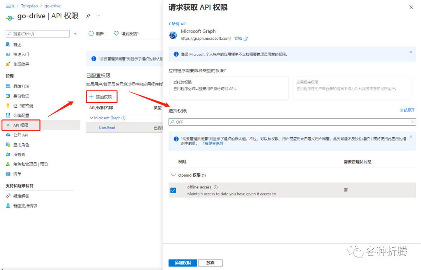
Task: Pin the go-drive page with pin icon
Action: click(88, 16)
